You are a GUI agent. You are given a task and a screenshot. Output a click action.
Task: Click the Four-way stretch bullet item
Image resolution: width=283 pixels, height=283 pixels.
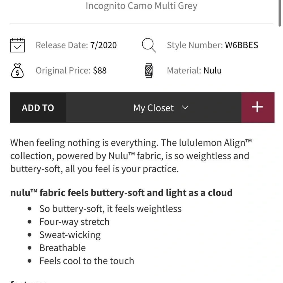point(74,222)
